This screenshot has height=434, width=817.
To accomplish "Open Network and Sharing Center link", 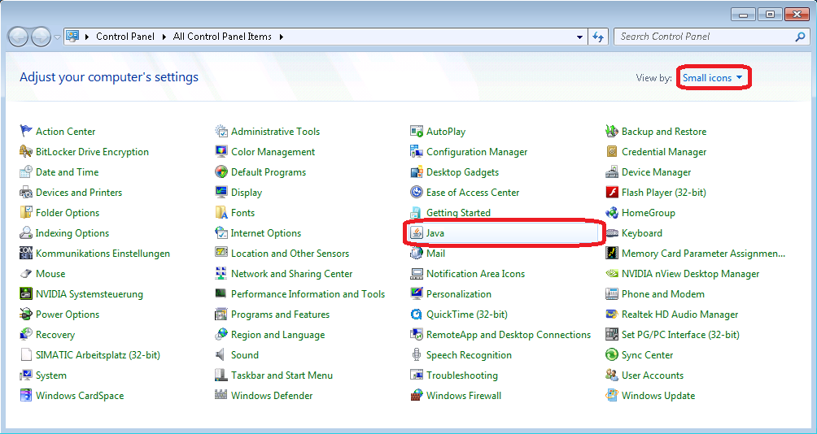I will point(291,274).
